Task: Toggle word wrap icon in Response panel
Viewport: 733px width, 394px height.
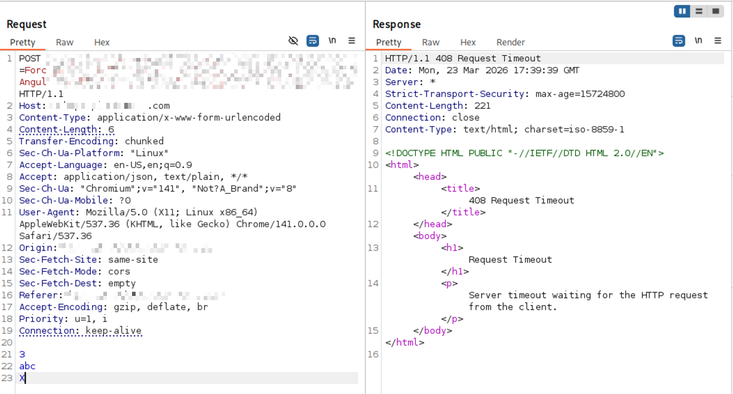Action: (x=679, y=41)
